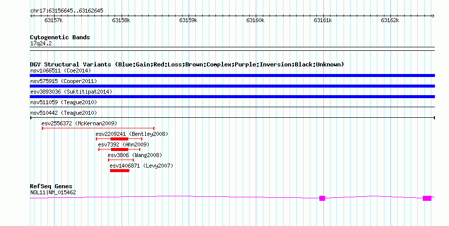The image size is (449, 226).
Task: Click the 63158k ruler tick
Action: (x=121, y=20)
